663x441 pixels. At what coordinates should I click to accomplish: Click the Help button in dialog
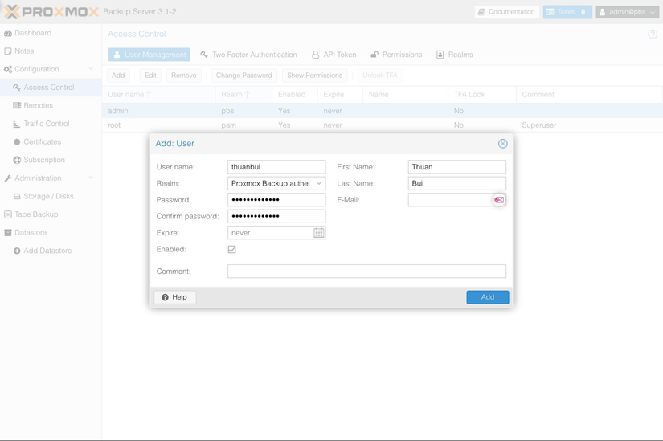(174, 297)
